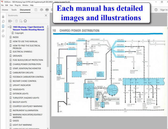This screenshot has width=168, height=129.
Task: Open the Edit menu
Action: [7, 5]
